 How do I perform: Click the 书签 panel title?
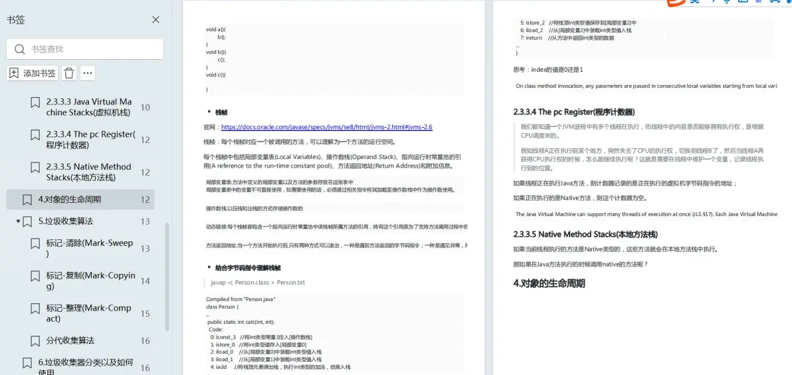coord(16,20)
